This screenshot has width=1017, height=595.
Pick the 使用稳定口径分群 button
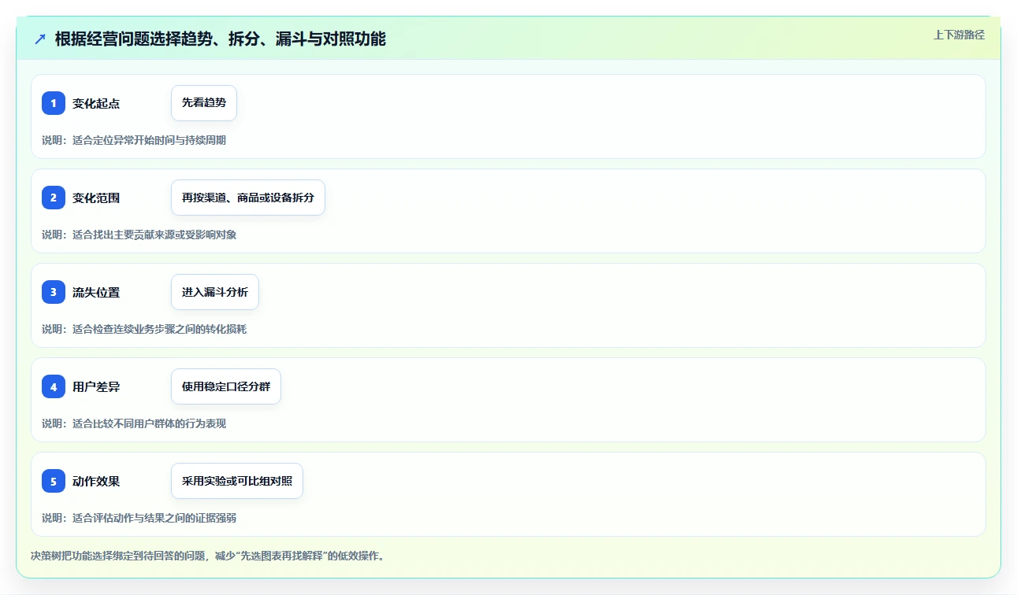point(226,386)
